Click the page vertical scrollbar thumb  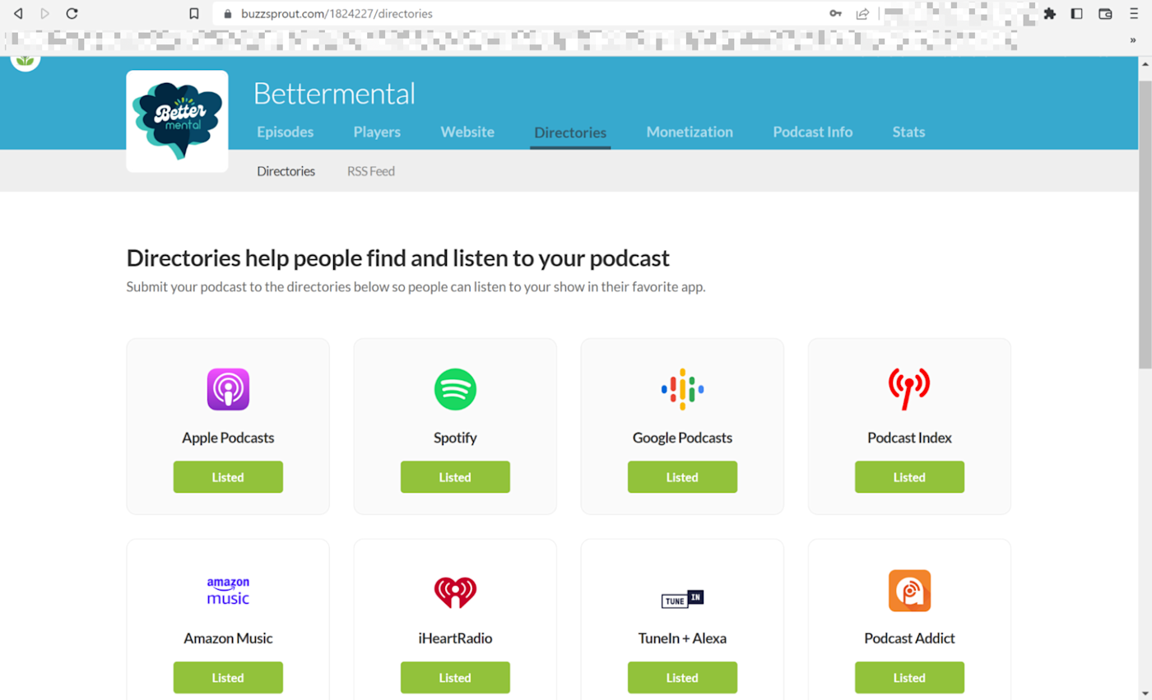[x=1145, y=225]
